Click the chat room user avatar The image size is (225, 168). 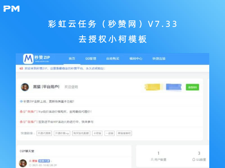click(23, 163)
